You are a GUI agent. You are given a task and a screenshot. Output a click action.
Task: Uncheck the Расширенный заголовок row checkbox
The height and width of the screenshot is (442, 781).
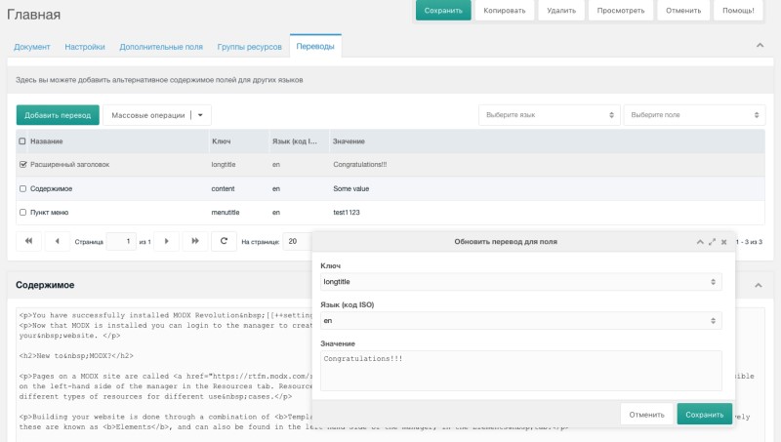coord(23,165)
